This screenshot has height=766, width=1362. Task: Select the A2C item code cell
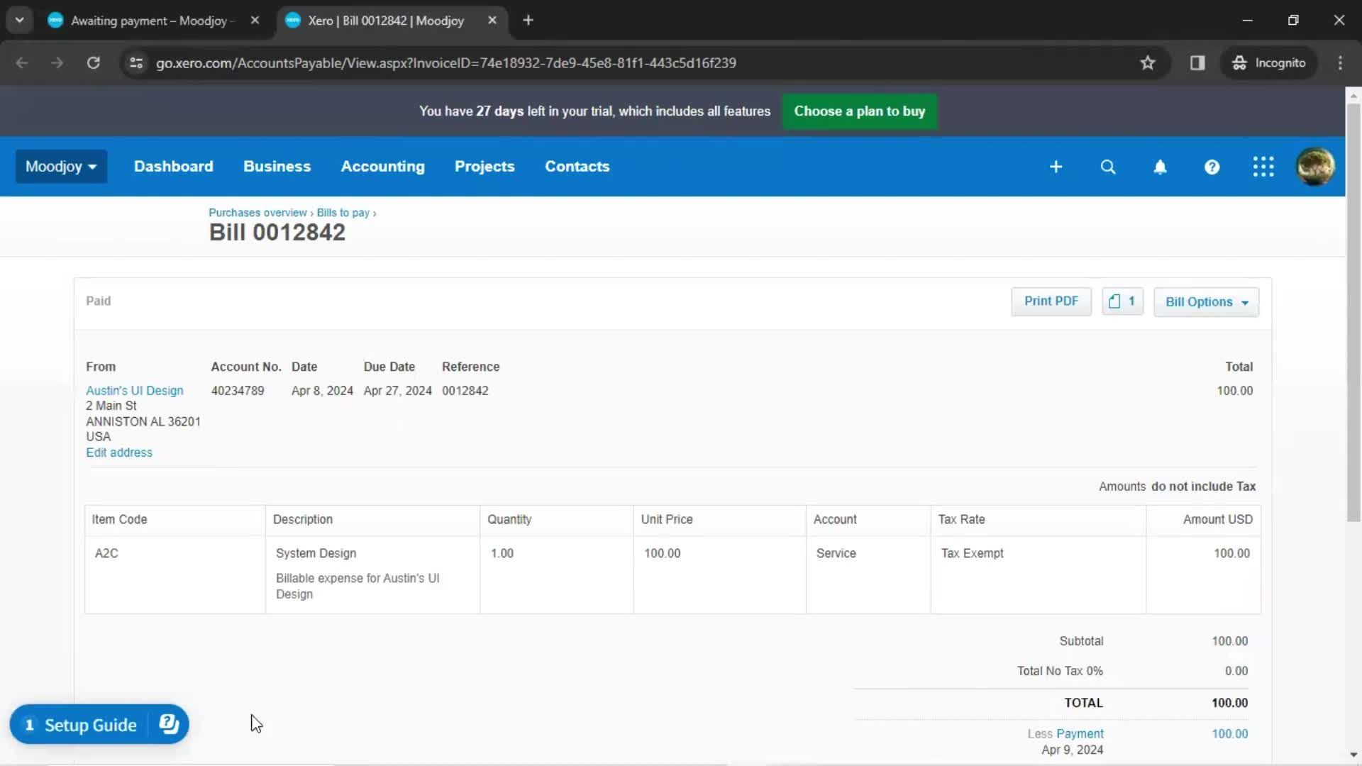click(x=175, y=574)
